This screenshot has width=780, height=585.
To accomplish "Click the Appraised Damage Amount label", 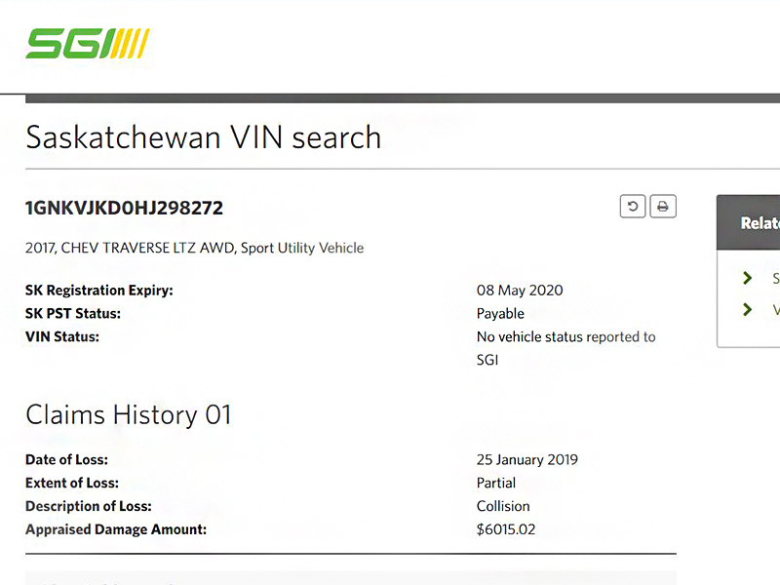I will point(116,529).
